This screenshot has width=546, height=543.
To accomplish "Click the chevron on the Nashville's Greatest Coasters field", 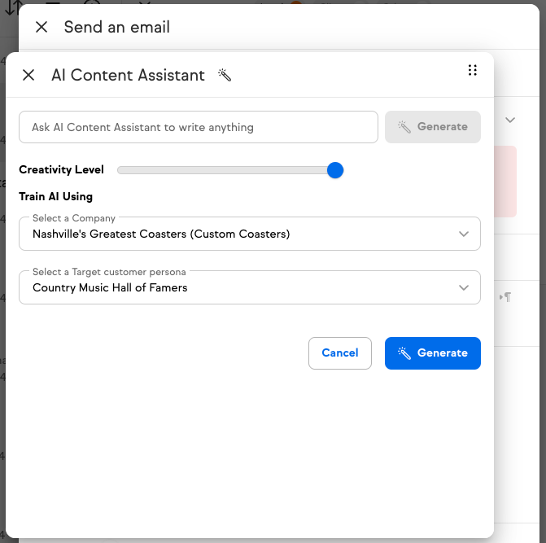I will tap(464, 234).
